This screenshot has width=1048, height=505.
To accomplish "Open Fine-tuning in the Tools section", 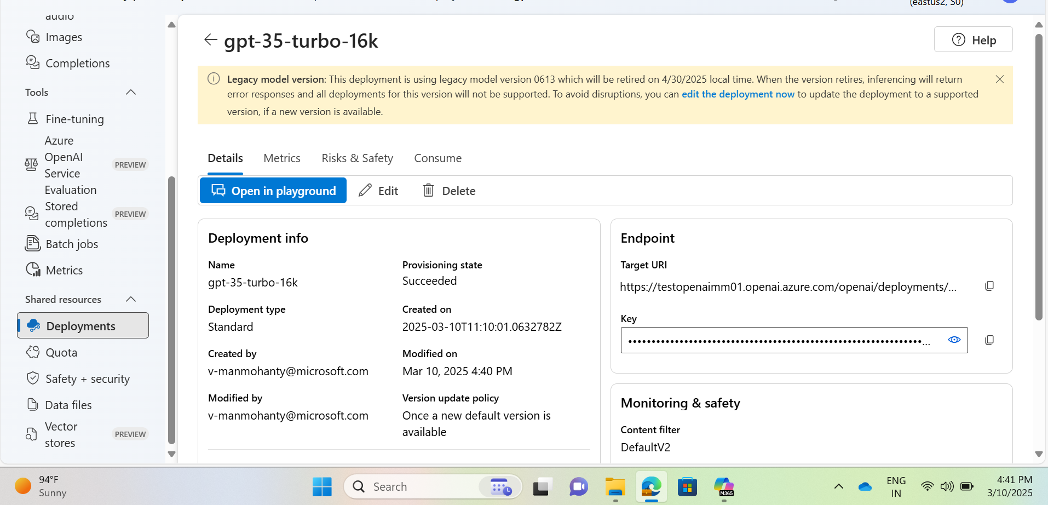I will pyautogui.click(x=65, y=119).
